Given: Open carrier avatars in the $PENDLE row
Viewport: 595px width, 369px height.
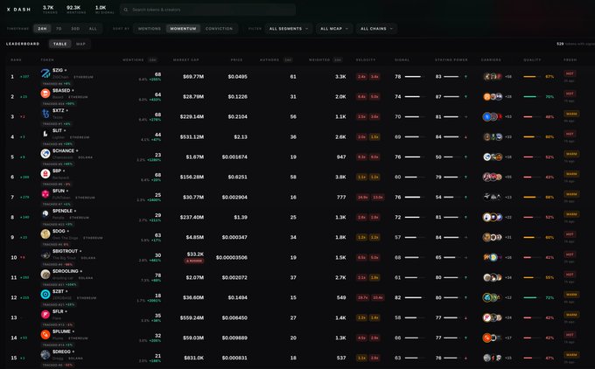Looking at the screenshot, I should (493, 218).
